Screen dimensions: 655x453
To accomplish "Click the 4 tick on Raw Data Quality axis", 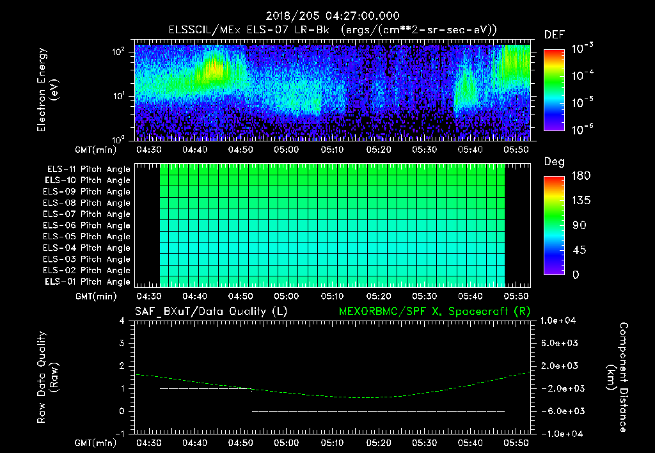I will [122, 321].
